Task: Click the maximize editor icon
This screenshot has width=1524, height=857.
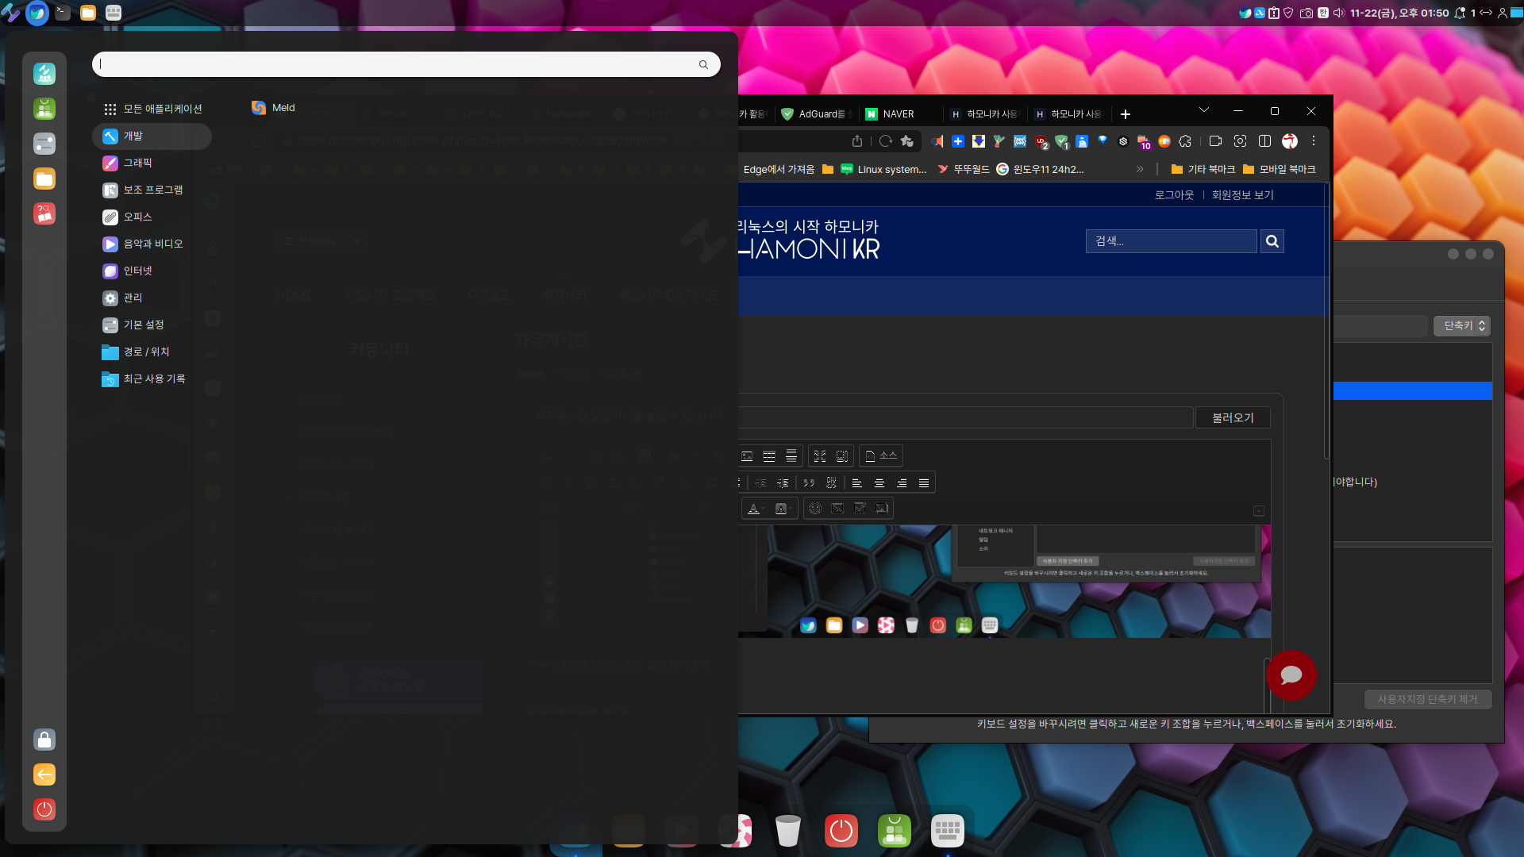Action: pyautogui.click(x=820, y=456)
